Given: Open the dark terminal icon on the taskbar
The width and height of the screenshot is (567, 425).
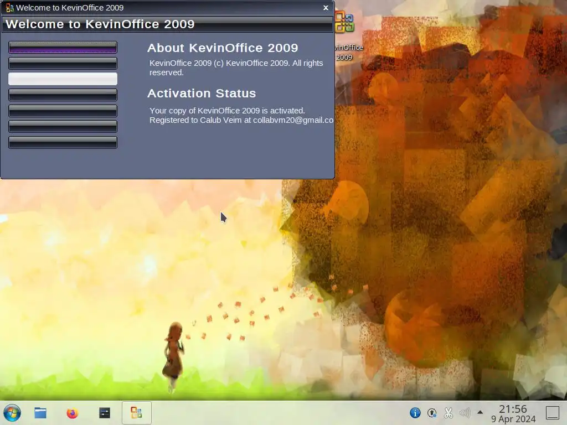Looking at the screenshot, I should point(105,413).
